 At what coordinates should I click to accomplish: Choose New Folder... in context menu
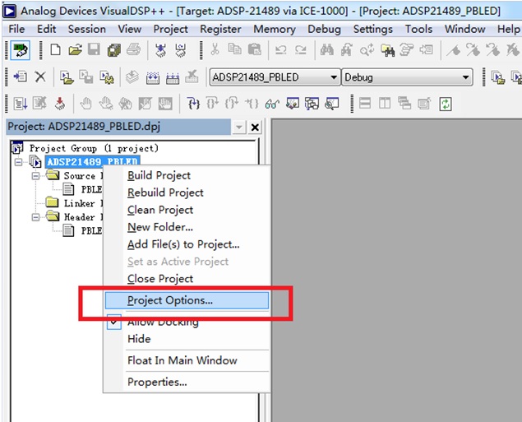(x=187, y=227)
